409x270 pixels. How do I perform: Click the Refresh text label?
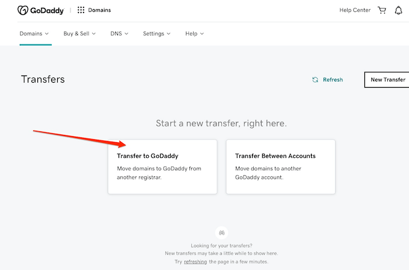click(x=333, y=80)
